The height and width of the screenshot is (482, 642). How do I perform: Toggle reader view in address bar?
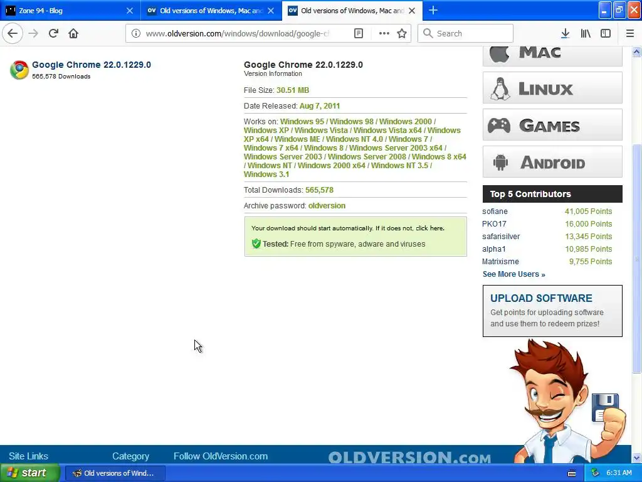coord(359,33)
